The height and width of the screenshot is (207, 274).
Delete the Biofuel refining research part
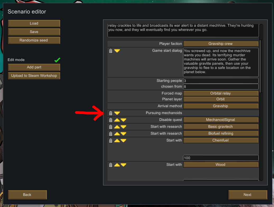pos(111,134)
